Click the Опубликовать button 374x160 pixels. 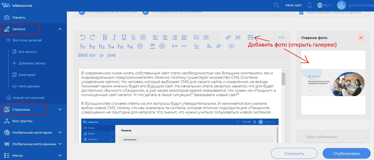coord(346,154)
